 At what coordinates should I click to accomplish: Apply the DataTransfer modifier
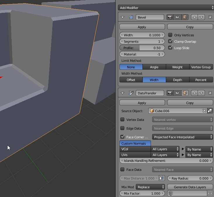(x=142, y=103)
